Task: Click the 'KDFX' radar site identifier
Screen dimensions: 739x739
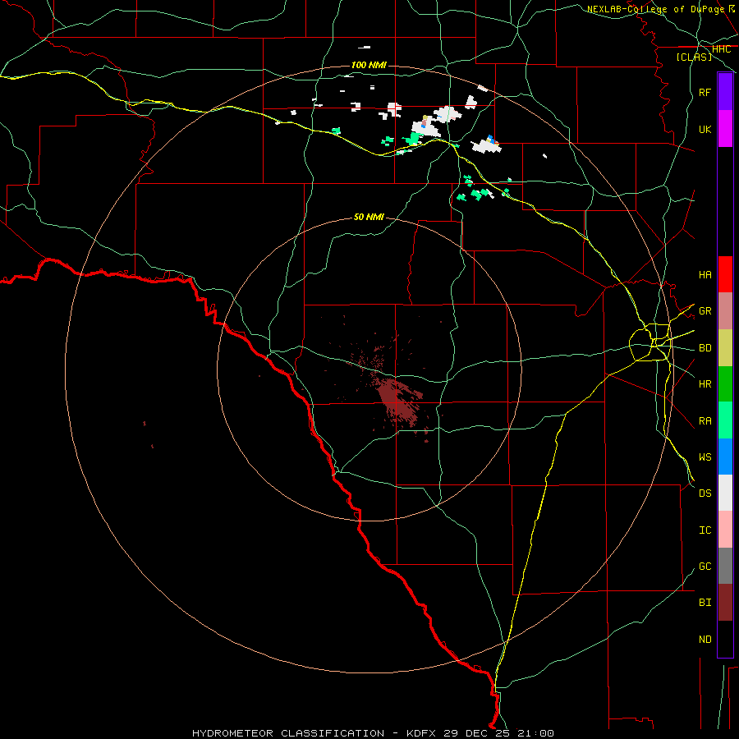Action: tap(421, 733)
